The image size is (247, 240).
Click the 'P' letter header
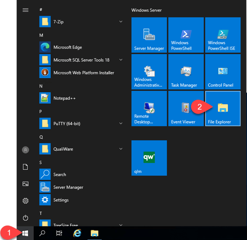(41, 112)
